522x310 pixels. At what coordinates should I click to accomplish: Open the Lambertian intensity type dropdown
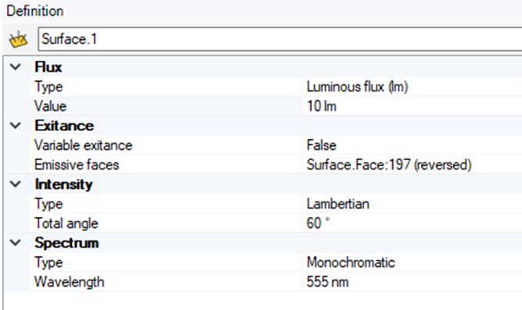pyautogui.click(x=412, y=204)
